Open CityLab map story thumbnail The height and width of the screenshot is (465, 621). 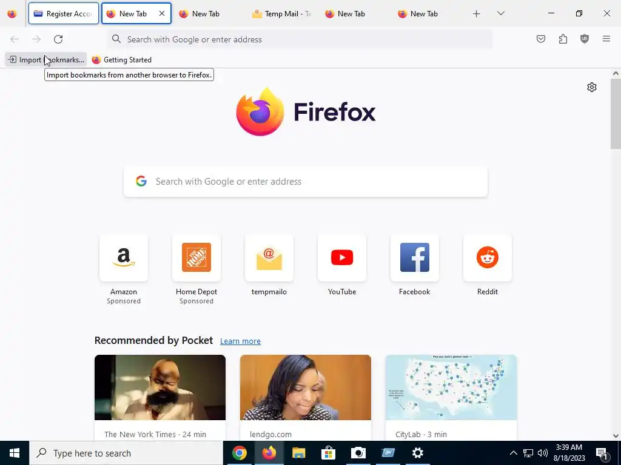[x=451, y=387]
